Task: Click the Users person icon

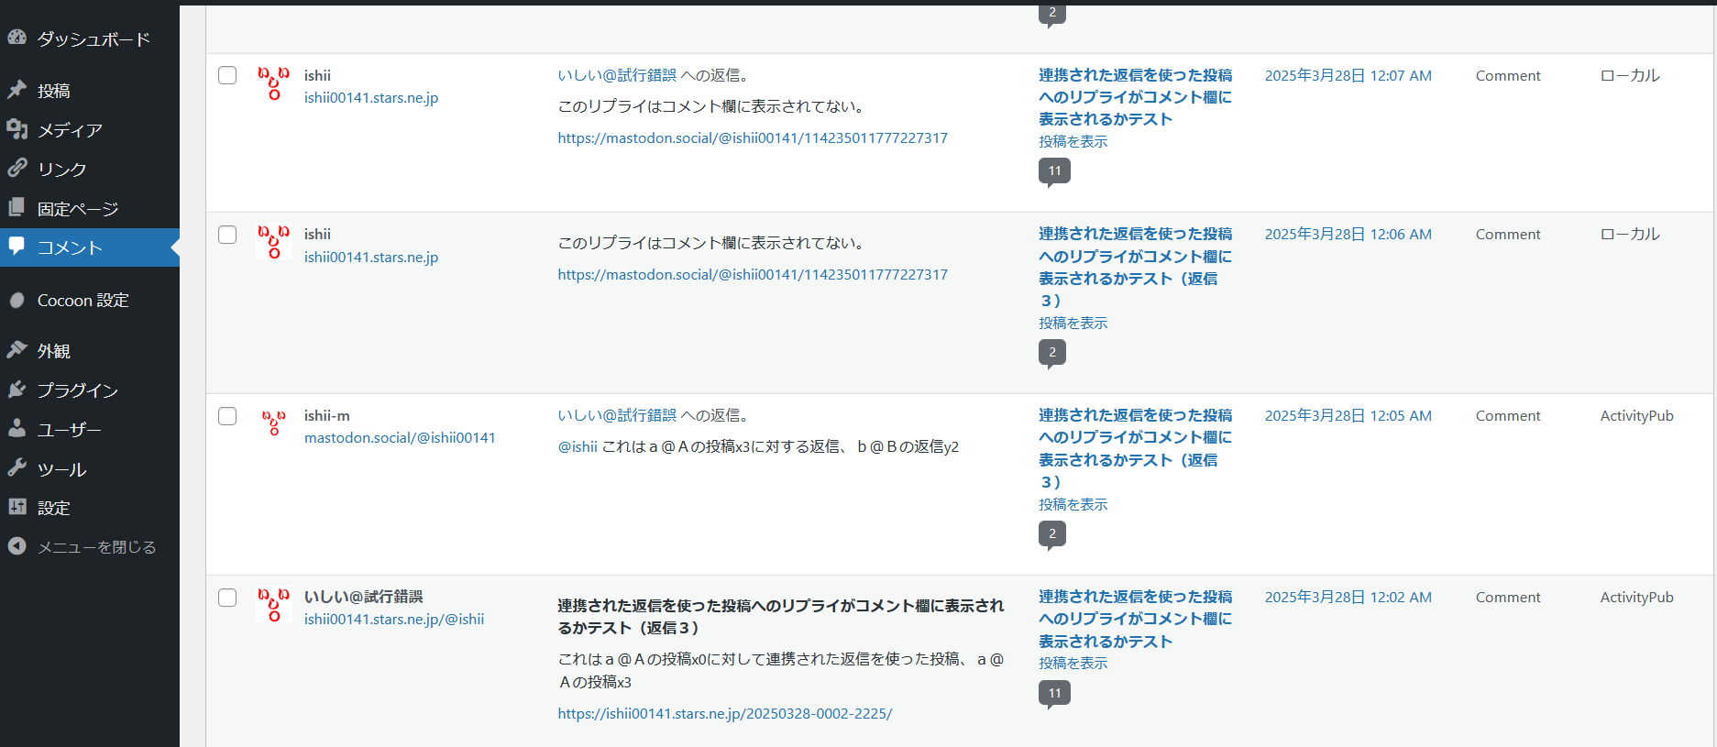Action: coord(17,429)
